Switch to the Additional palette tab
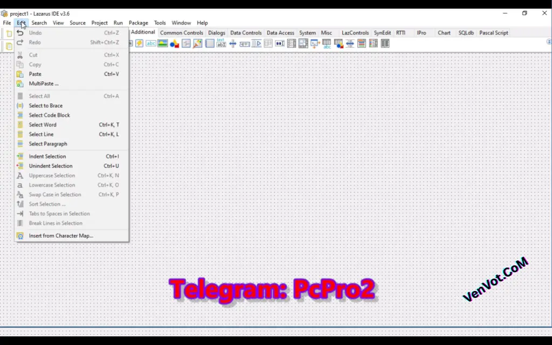 point(143,32)
